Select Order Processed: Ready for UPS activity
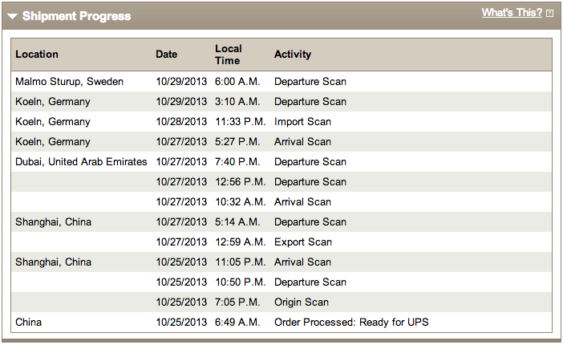Image resolution: width=563 pixels, height=345 pixels. tap(351, 323)
